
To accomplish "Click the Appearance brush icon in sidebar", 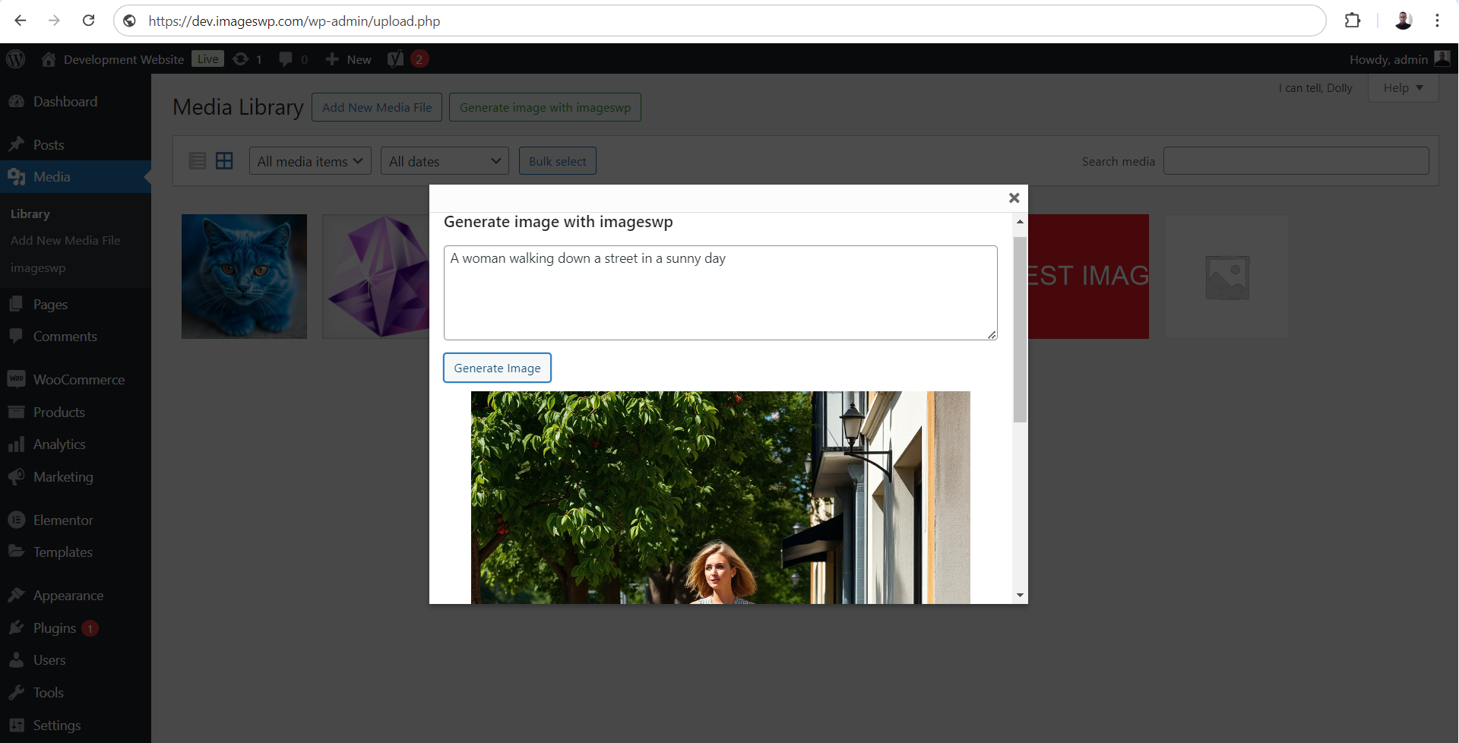I will coord(16,595).
